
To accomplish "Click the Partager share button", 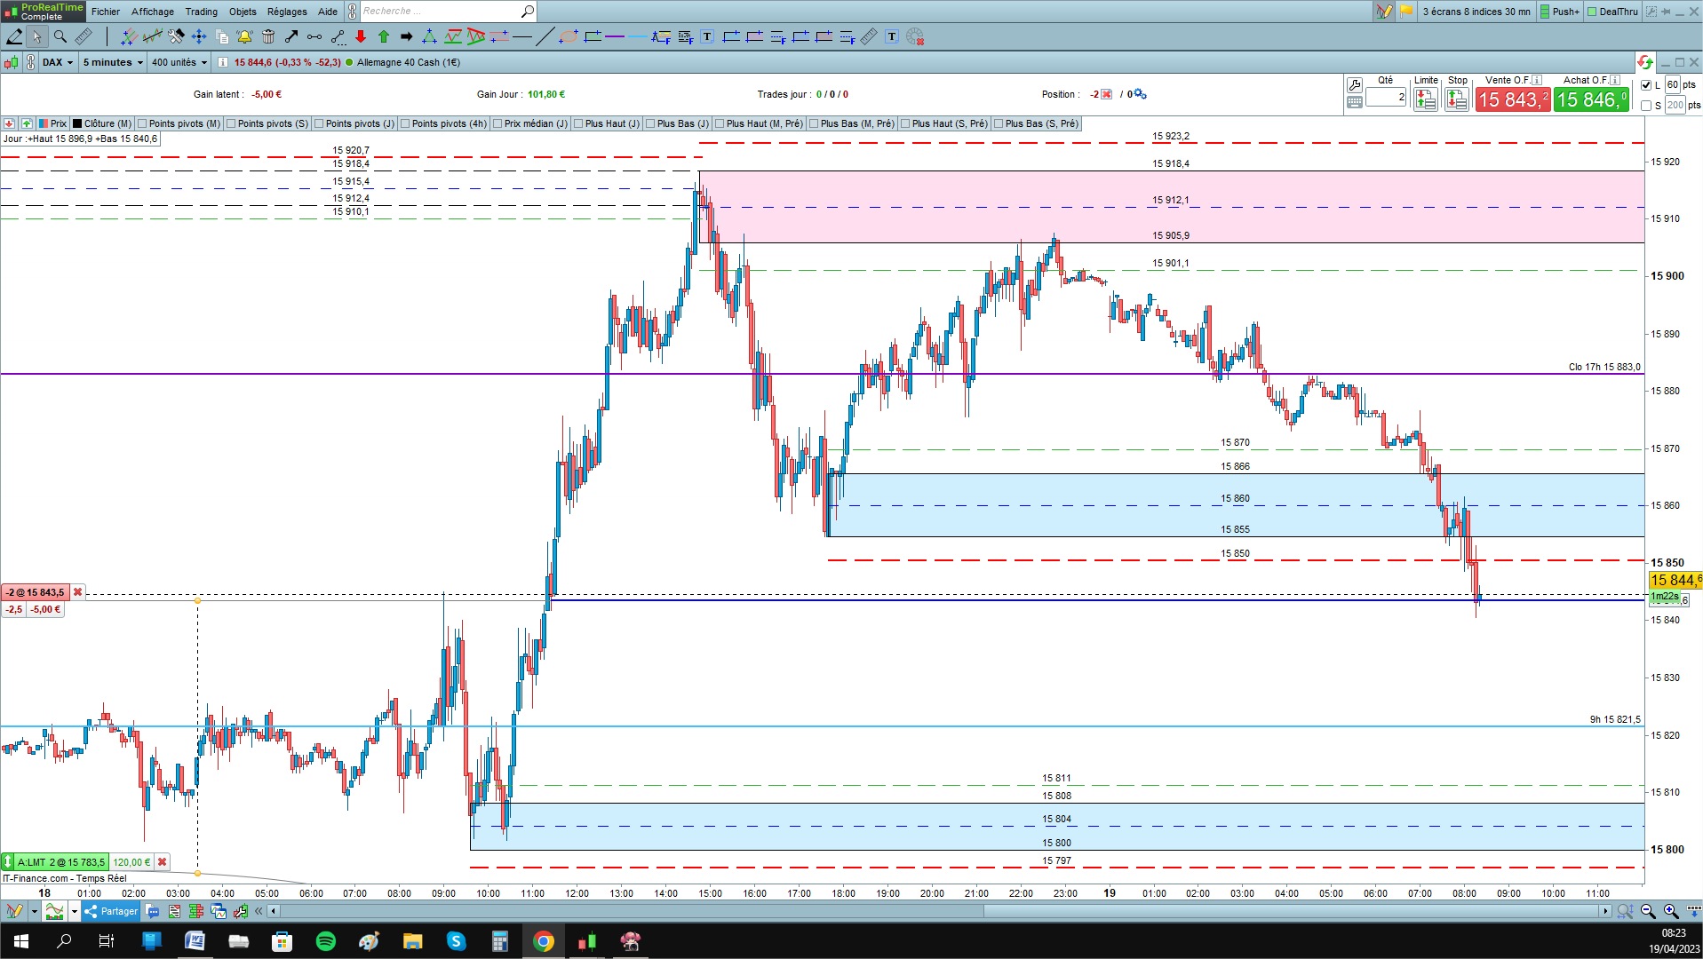I will tap(112, 911).
